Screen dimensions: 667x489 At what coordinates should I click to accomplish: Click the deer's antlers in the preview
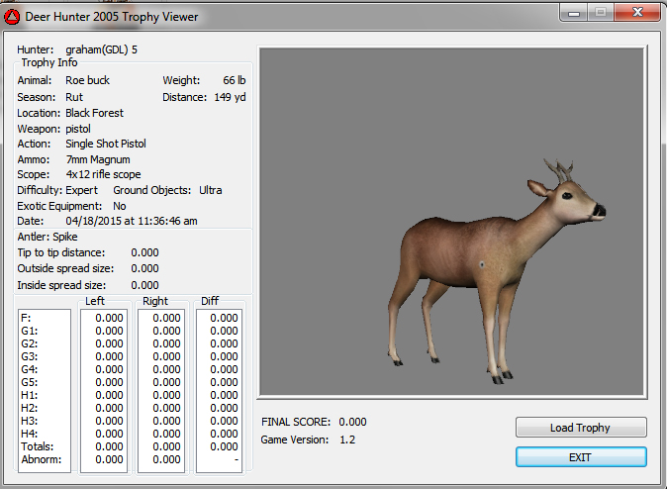coord(559,172)
